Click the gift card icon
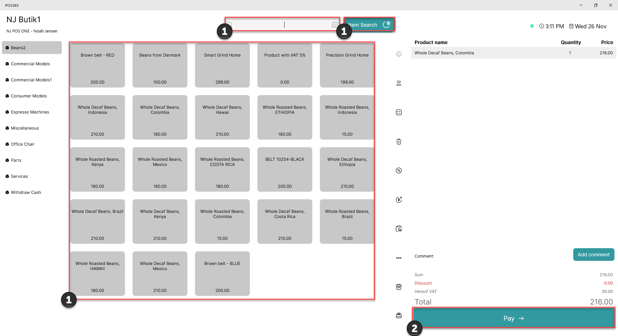The height and width of the screenshot is (336, 618). coord(399,315)
